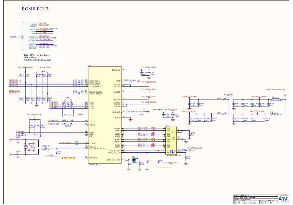Select resistor R233 510R symbol
Image resolution: width=293 pixels, height=205 pixels.
186,151
